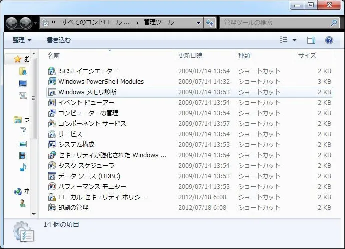Click the システム構成 icon

pyautogui.click(x=52, y=144)
